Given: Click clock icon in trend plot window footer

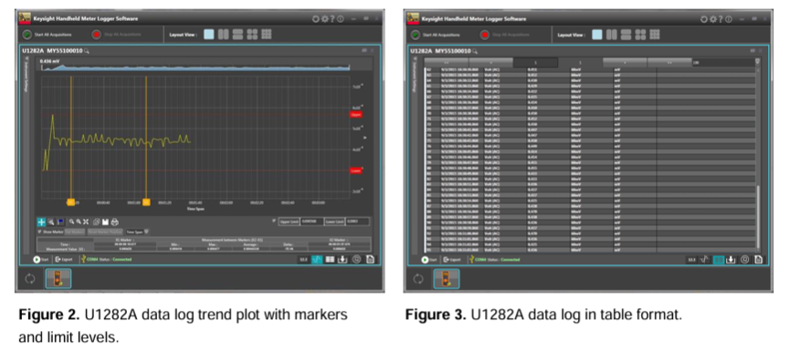Looking at the screenshot, I should [x=356, y=260].
